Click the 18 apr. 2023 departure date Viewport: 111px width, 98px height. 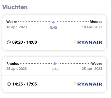pos(17,27)
